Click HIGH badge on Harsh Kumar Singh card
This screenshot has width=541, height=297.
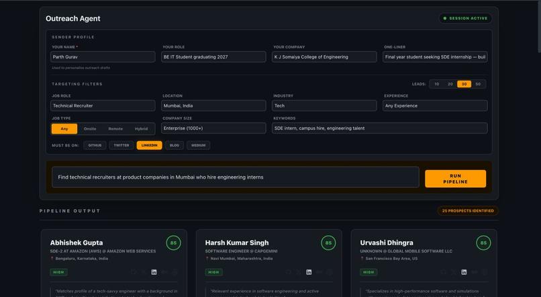coord(213,272)
